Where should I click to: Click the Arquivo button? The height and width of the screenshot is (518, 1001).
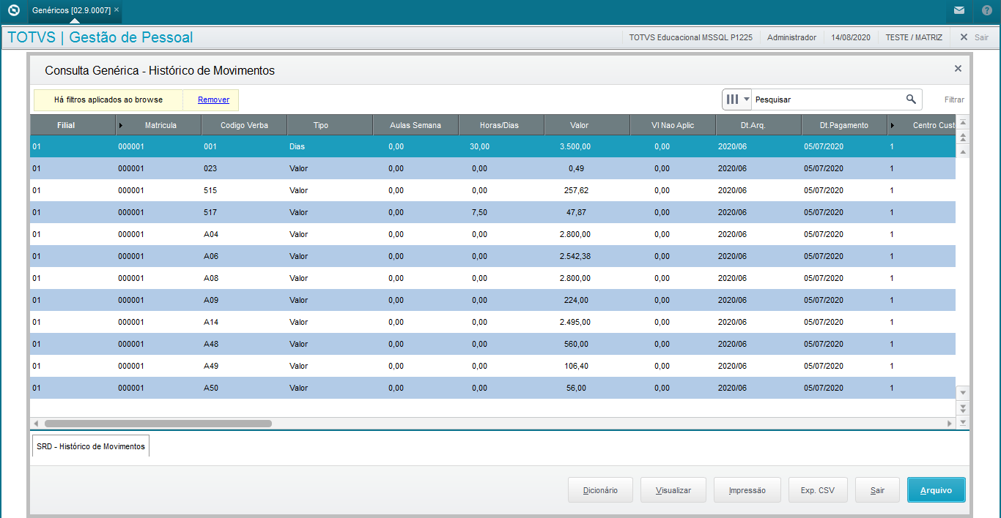pyautogui.click(x=936, y=490)
